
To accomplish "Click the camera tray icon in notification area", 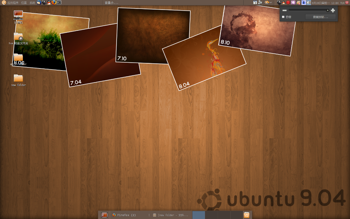I will pyautogui.click(x=279, y=3).
